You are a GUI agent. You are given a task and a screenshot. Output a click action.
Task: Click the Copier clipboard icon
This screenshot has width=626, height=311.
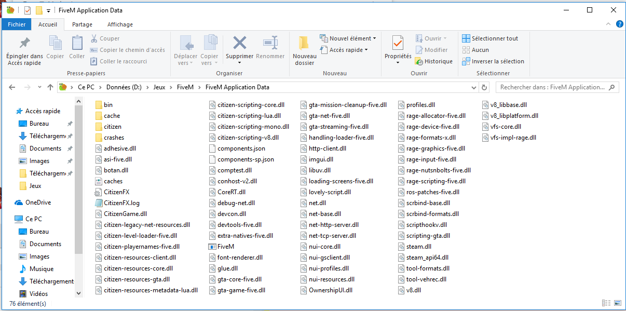55,48
